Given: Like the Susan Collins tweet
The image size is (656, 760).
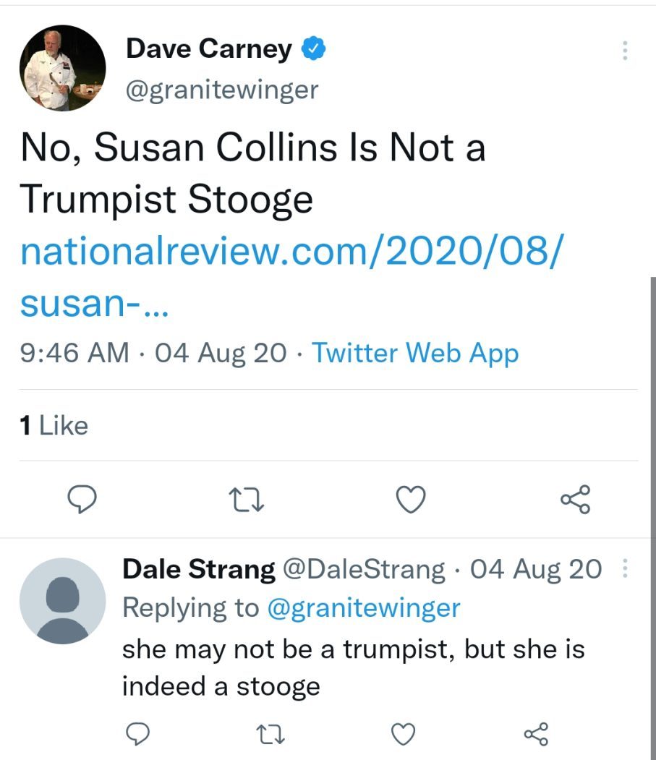Looking at the screenshot, I should (412, 499).
